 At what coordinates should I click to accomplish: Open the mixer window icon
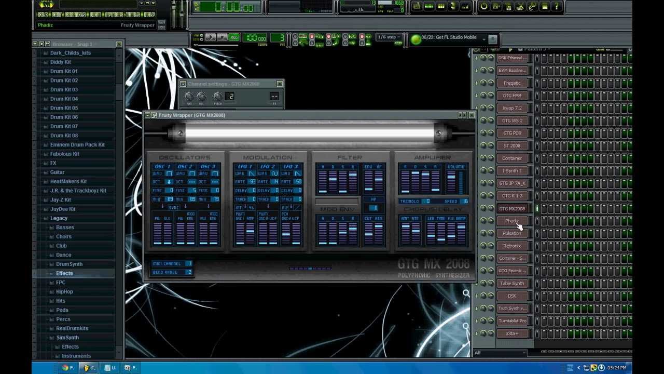click(x=465, y=6)
